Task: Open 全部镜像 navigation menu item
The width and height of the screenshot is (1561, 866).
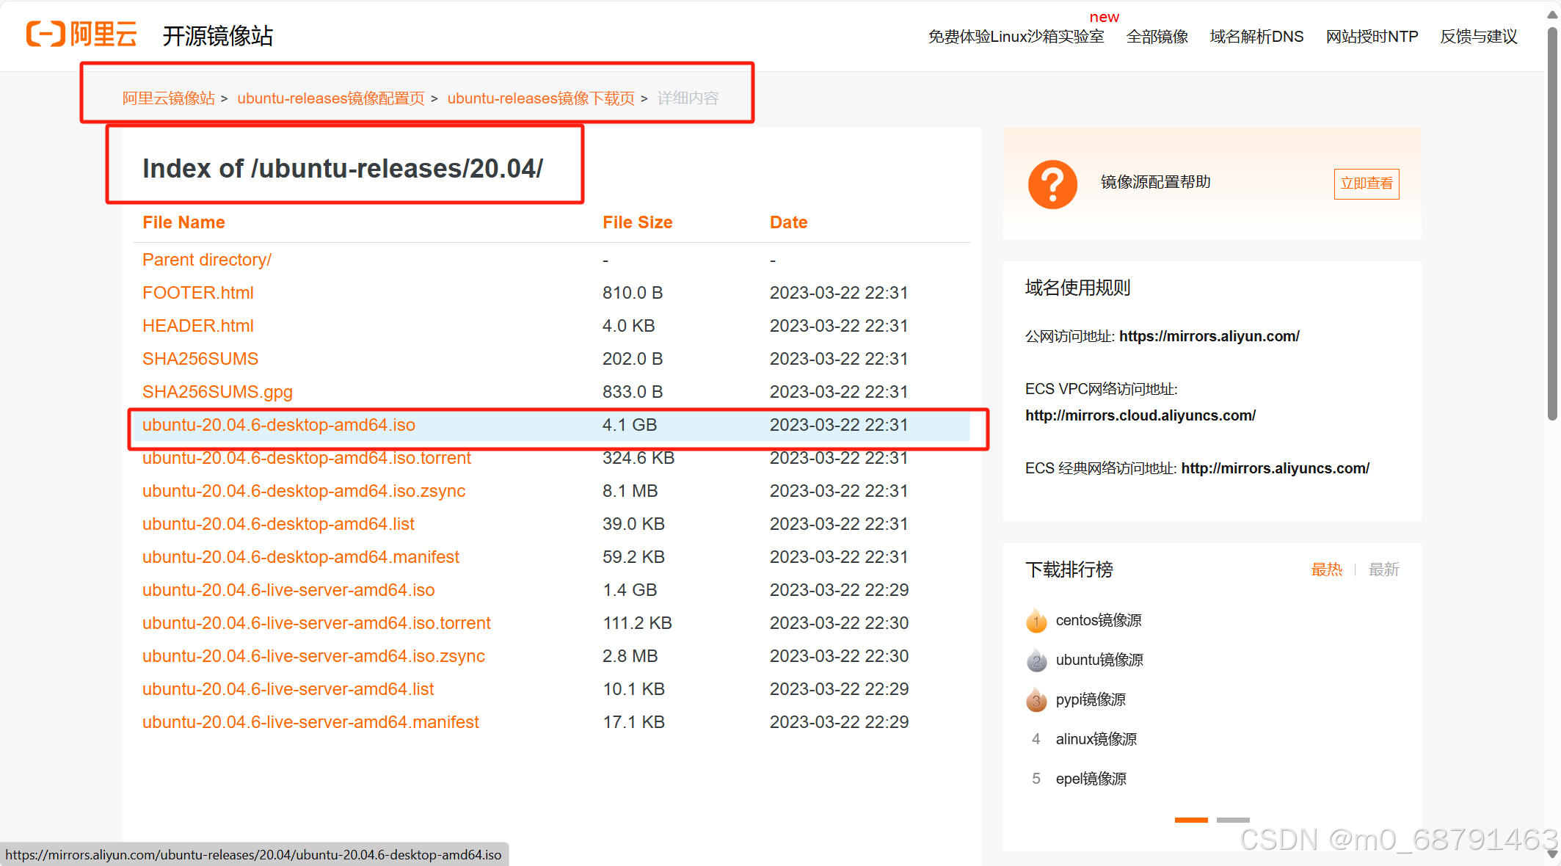Action: (1157, 37)
